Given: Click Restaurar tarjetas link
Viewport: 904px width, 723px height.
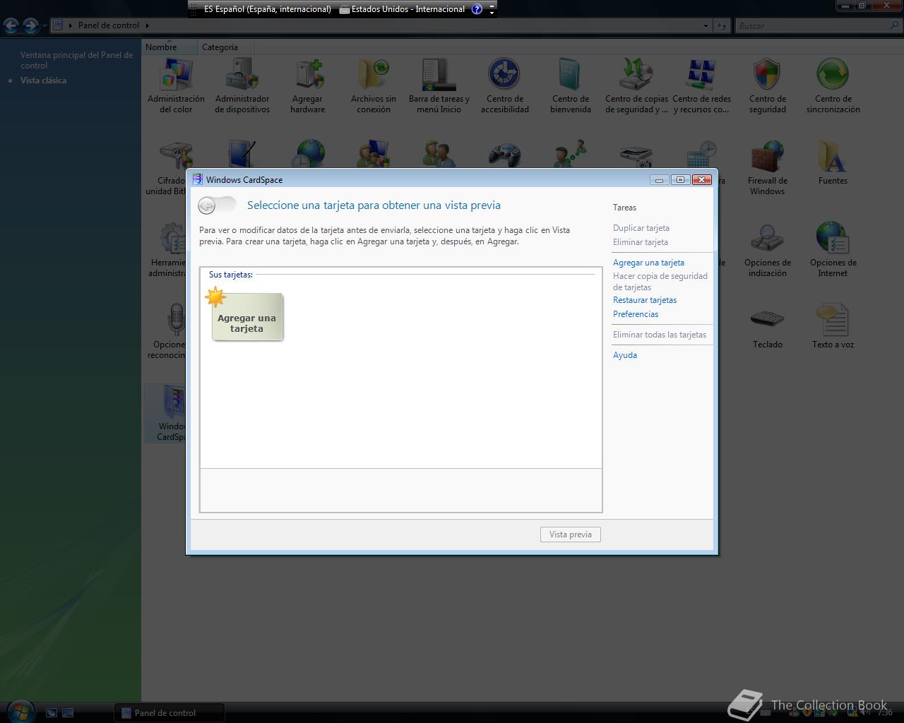Looking at the screenshot, I should [x=645, y=300].
